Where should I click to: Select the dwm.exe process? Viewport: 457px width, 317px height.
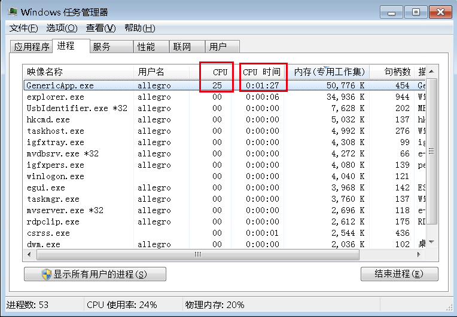pyautogui.click(x=224, y=244)
